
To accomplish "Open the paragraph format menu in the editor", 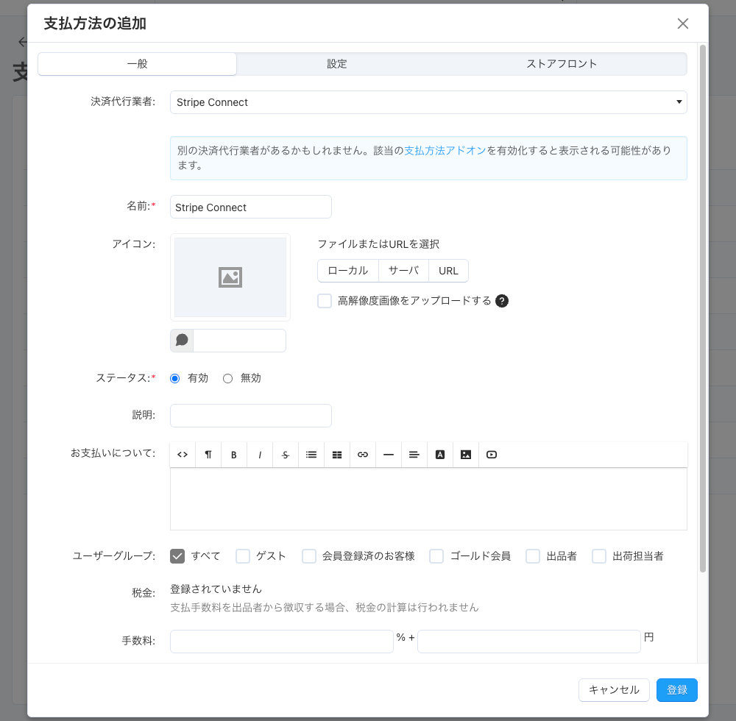I will [208, 455].
